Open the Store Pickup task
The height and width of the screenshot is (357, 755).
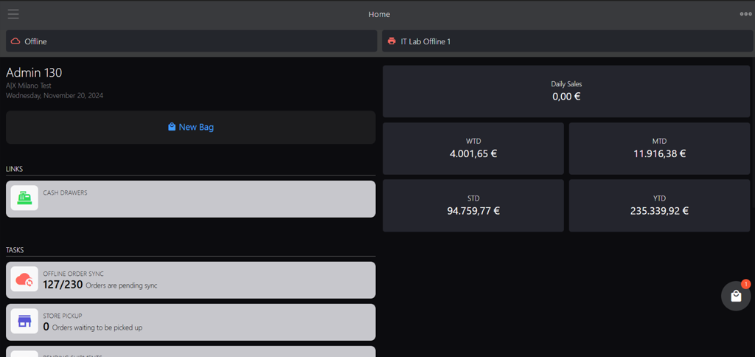tap(191, 322)
